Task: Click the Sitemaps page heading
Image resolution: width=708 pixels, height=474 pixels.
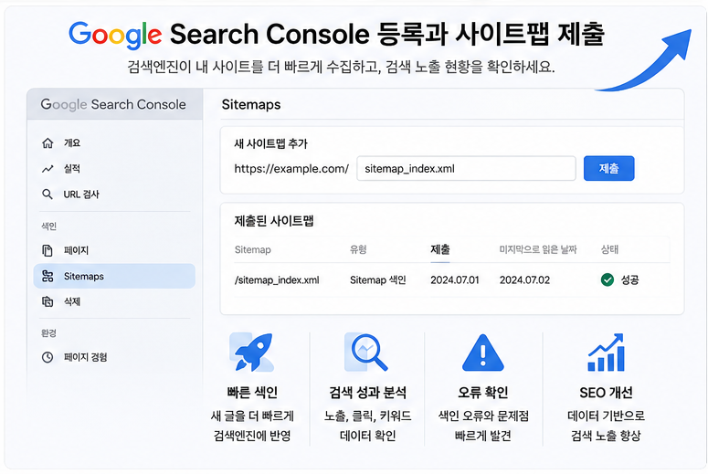Action: [251, 105]
